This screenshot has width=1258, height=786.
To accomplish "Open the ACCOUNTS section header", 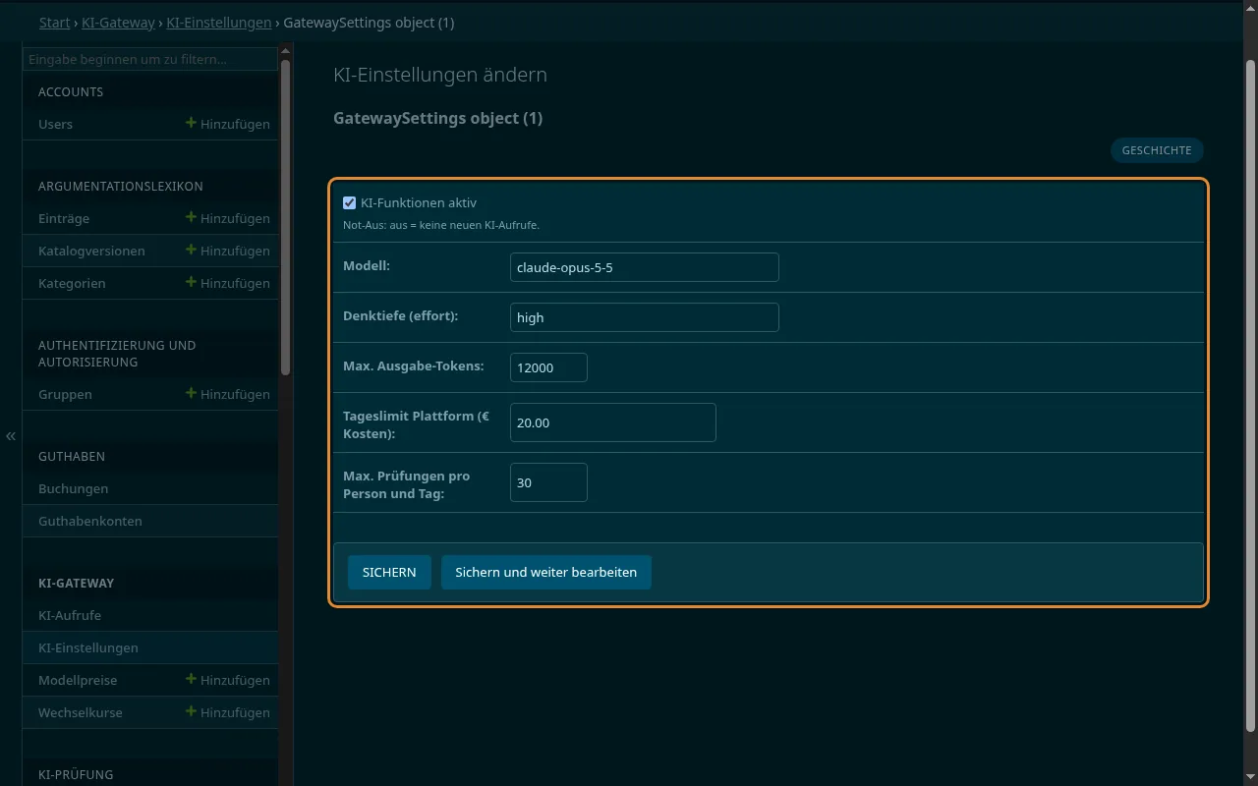I will [x=71, y=91].
